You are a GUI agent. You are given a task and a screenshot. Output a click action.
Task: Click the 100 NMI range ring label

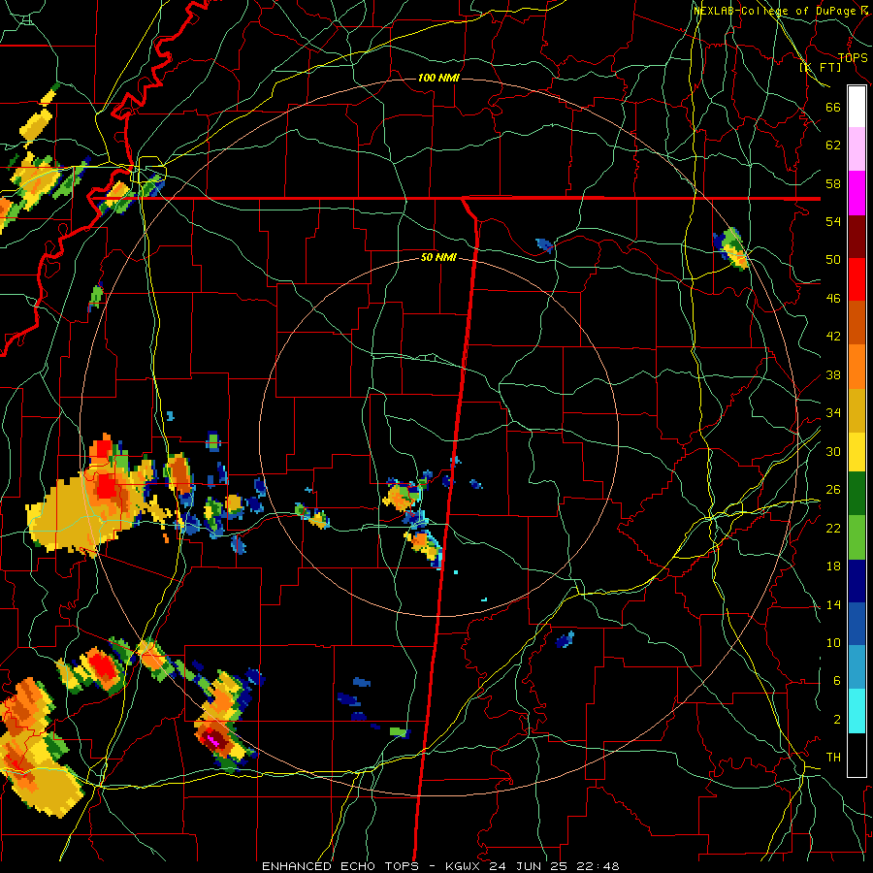coord(438,78)
